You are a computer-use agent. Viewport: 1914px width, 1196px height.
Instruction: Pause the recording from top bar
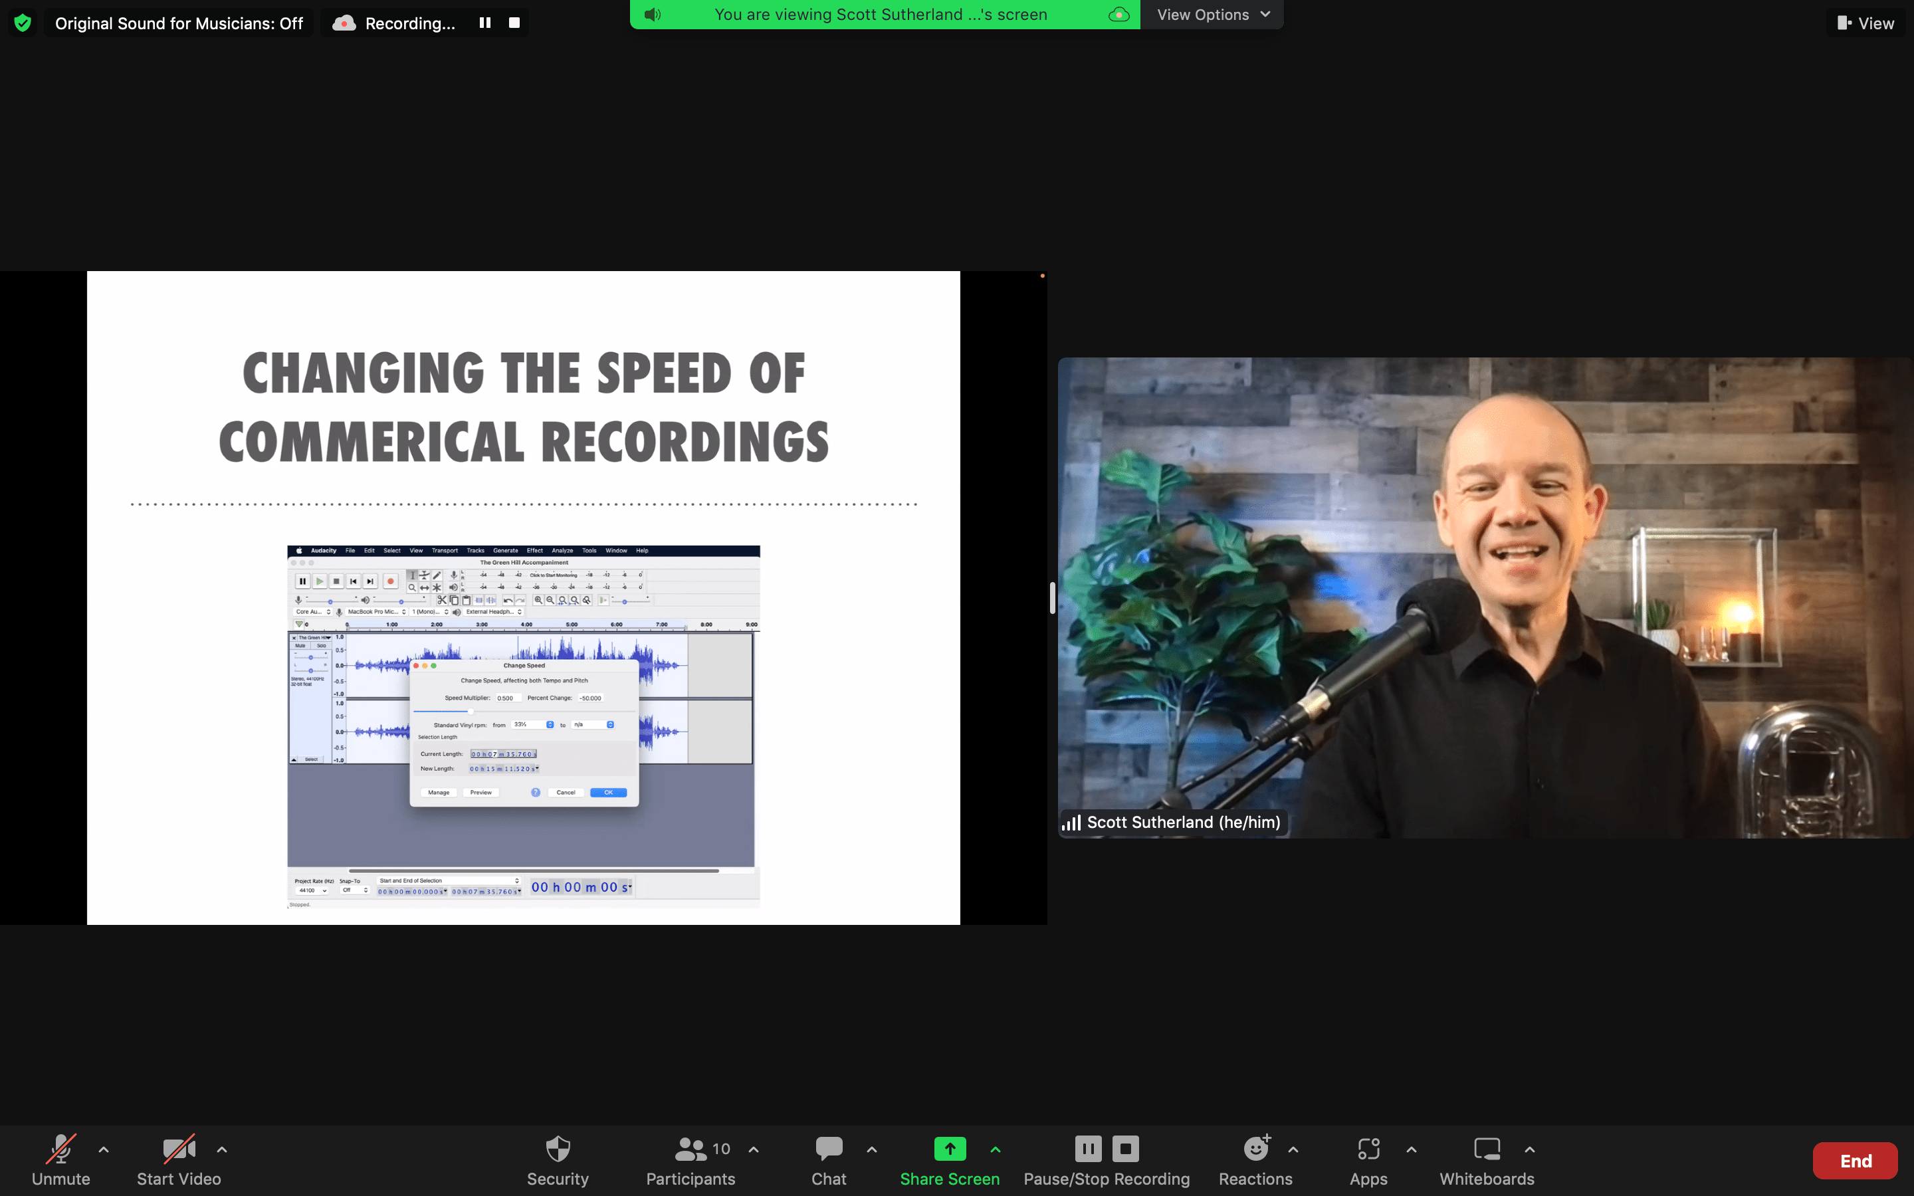(x=485, y=23)
